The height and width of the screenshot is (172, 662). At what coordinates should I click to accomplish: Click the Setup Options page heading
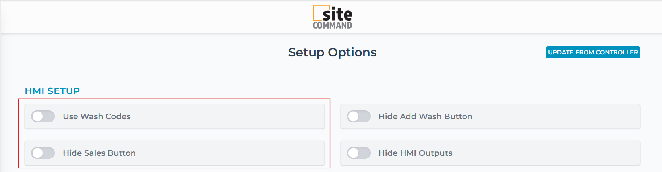[x=332, y=52]
